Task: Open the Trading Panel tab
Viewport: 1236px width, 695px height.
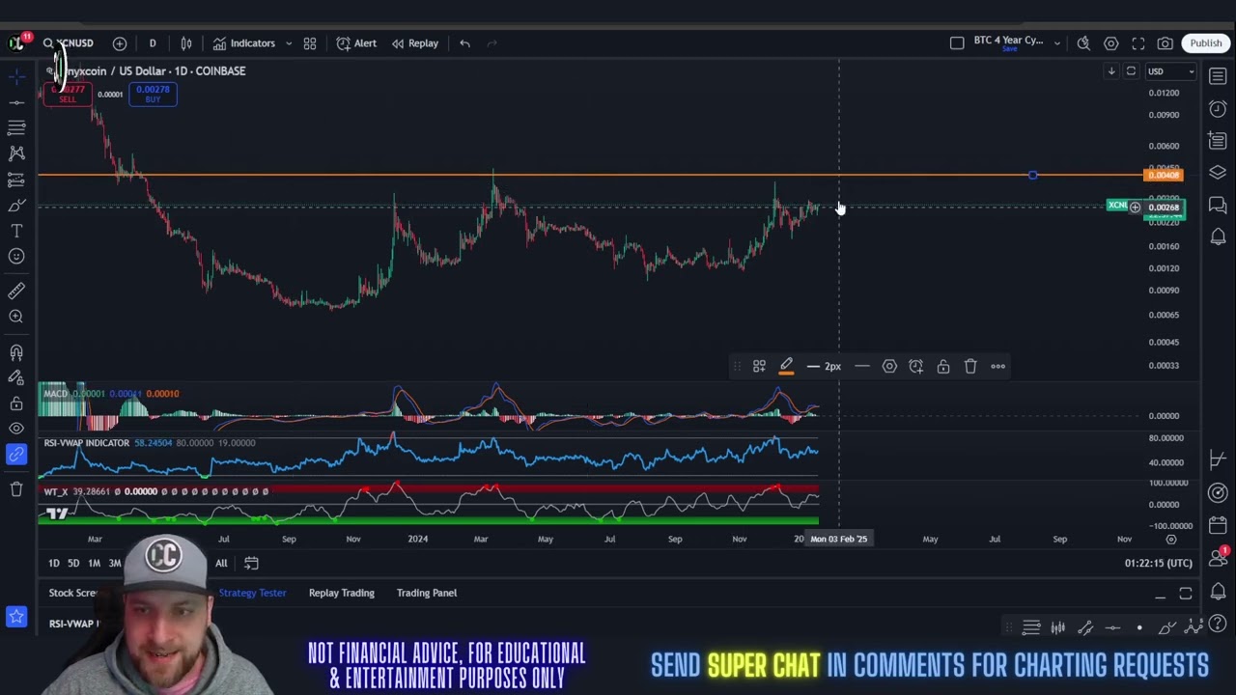Action: click(x=426, y=593)
